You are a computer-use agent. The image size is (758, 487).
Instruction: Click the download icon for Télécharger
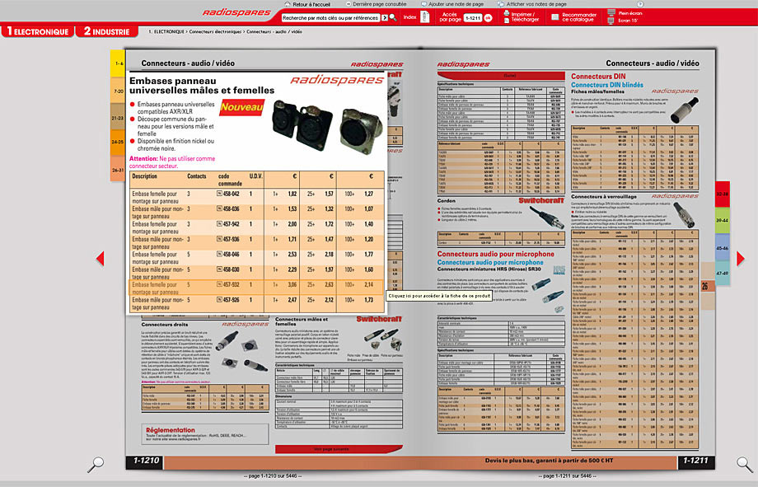click(507, 20)
